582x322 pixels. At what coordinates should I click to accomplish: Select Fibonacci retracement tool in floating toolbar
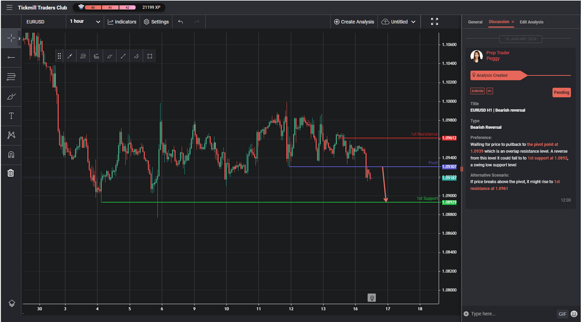click(96, 56)
